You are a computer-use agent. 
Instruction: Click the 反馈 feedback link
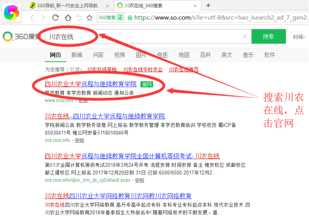tap(75, 69)
